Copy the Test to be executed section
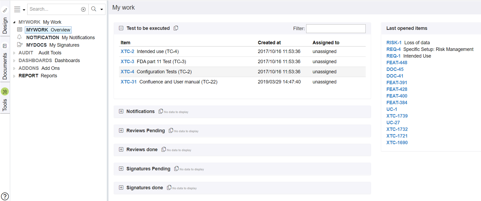 176,28
